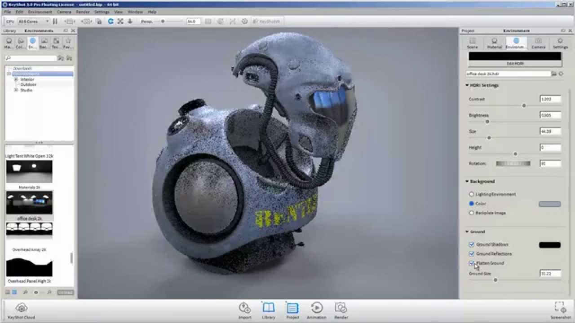
Task: Open the Camera menu
Action: pyautogui.click(x=64, y=12)
